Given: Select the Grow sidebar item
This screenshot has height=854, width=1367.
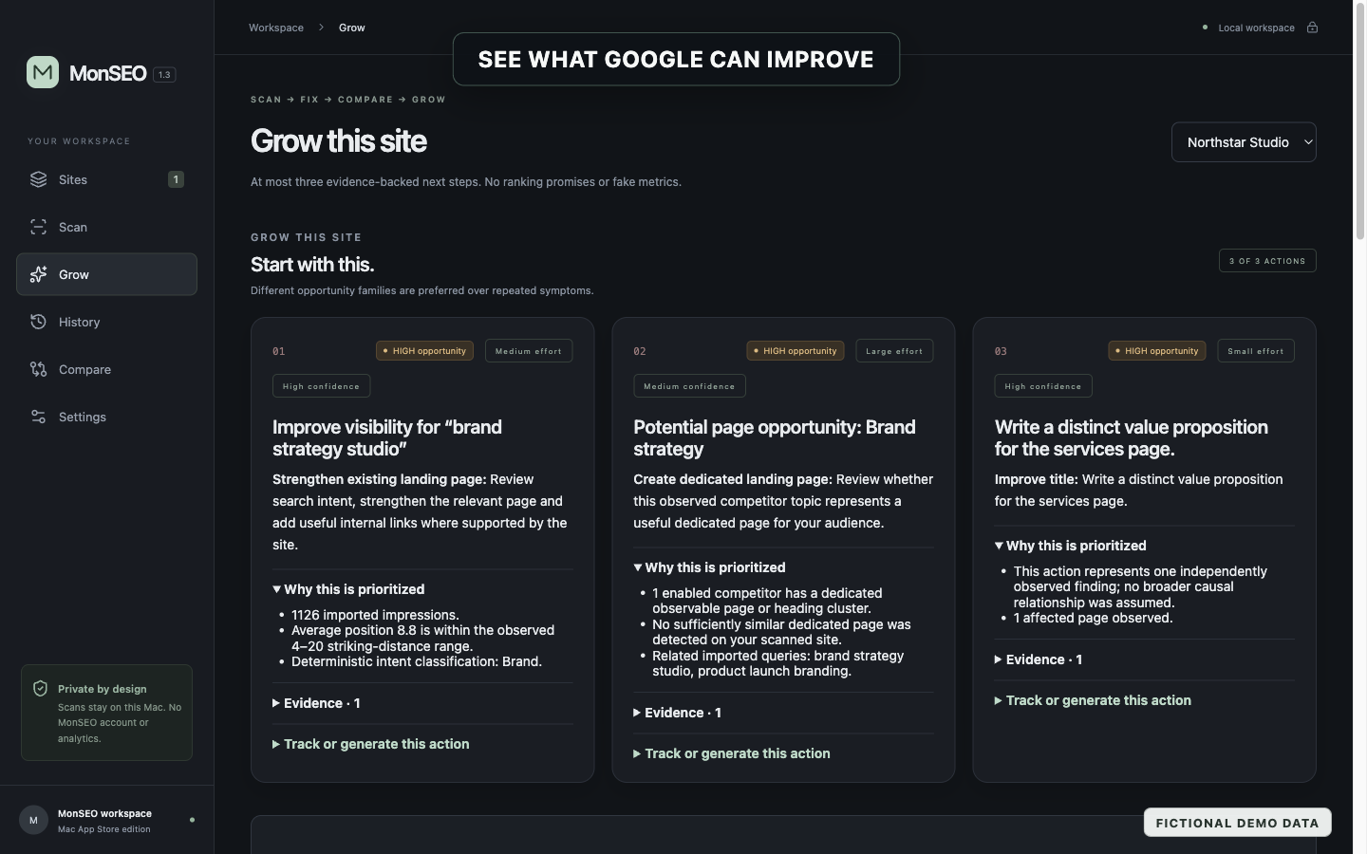Looking at the screenshot, I should coord(106,274).
